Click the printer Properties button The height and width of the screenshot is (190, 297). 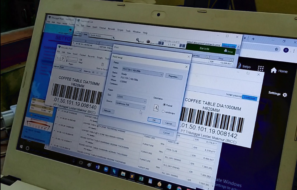click(x=174, y=77)
